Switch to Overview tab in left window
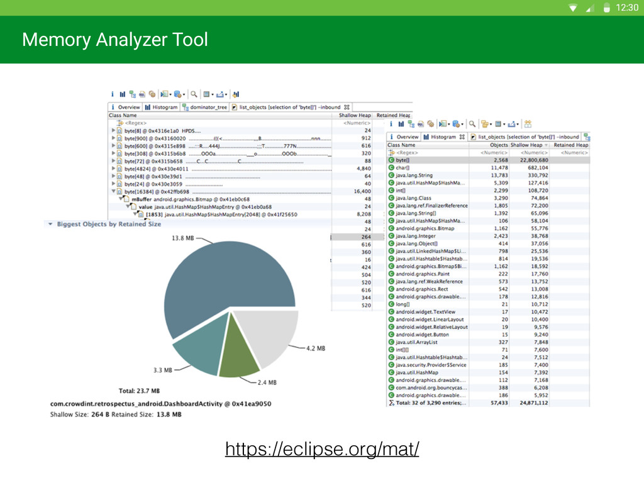644x483 pixels. point(125,107)
